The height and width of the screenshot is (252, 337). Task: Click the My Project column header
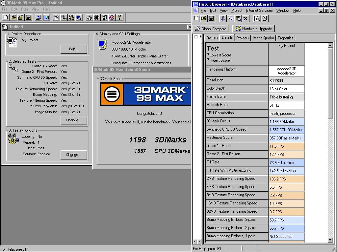287,54
